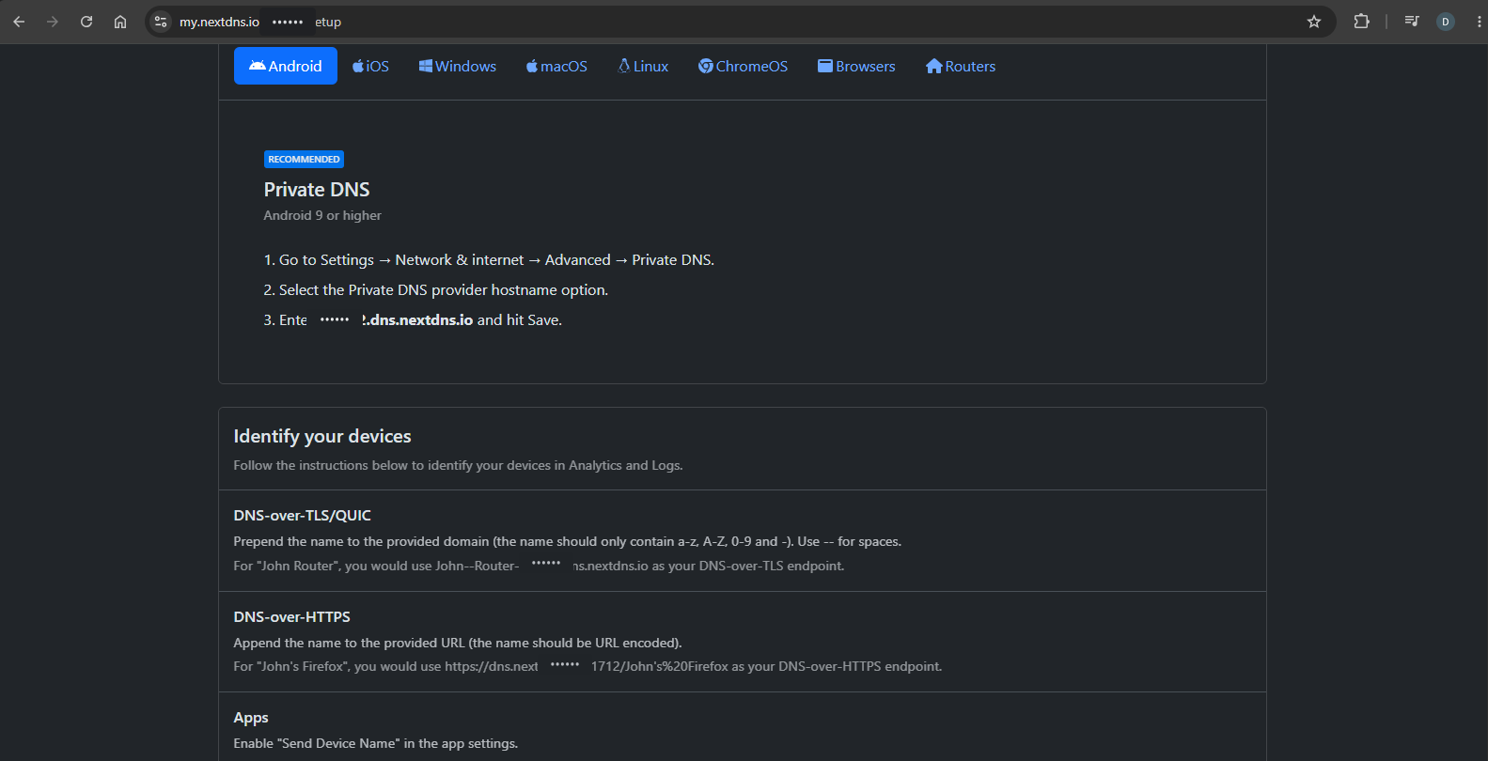This screenshot has width=1488, height=761.
Task: Click 'Enable Send Device Name' text
Action: point(376,743)
